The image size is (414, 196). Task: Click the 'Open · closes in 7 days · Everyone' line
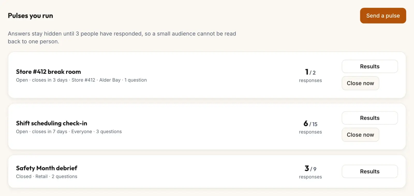tap(69, 132)
